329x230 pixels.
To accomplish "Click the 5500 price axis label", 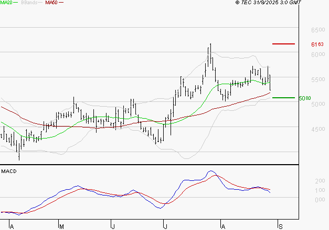I will tap(318, 79).
